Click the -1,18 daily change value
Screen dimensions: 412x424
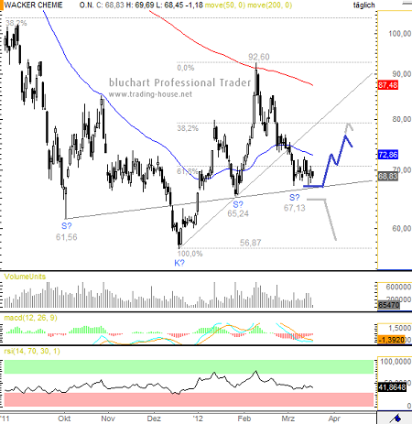click(195, 5)
